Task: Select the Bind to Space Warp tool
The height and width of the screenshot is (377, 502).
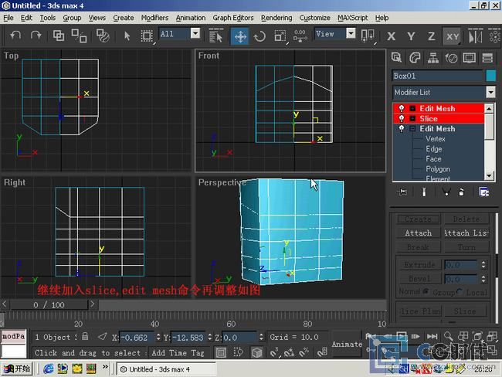Action: pos(103,36)
